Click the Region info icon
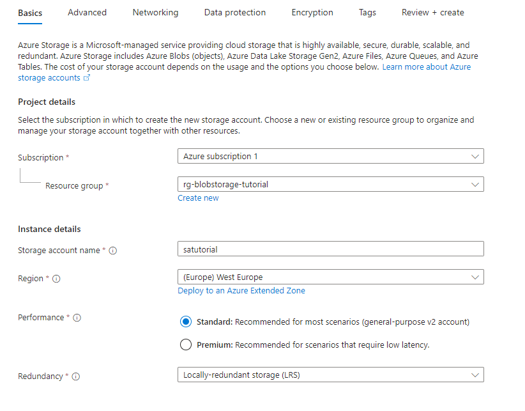 click(x=56, y=279)
